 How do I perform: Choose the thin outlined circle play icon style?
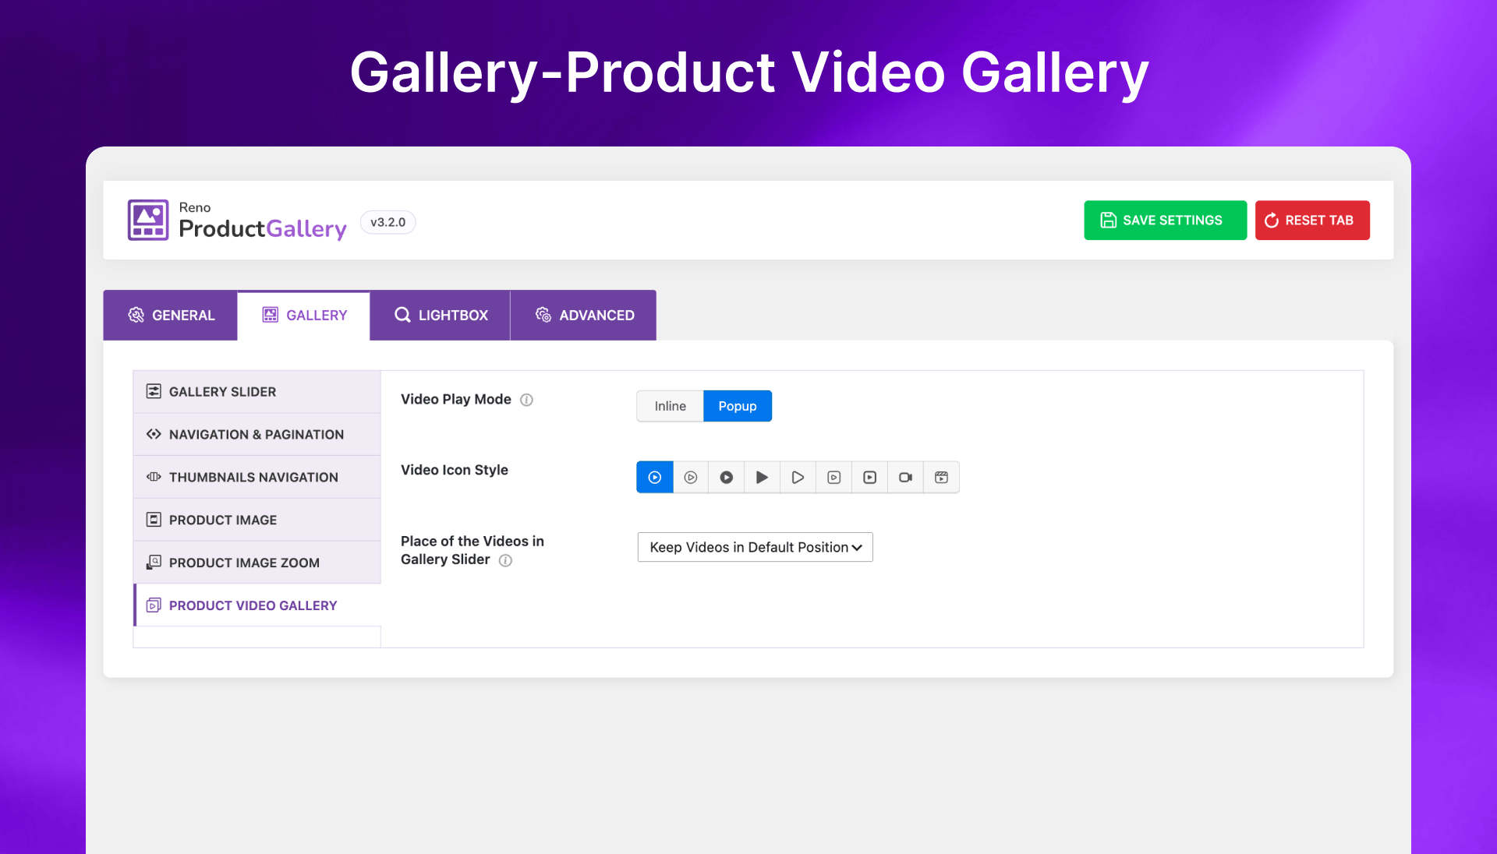(691, 477)
